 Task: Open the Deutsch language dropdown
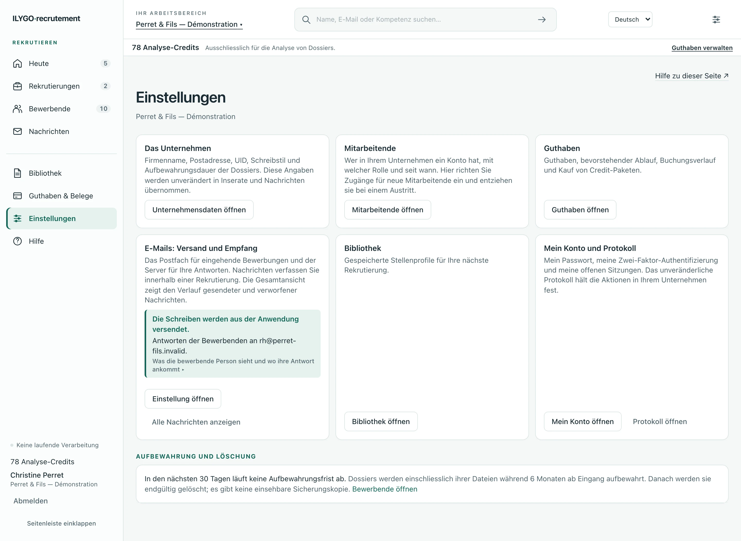(630, 19)
